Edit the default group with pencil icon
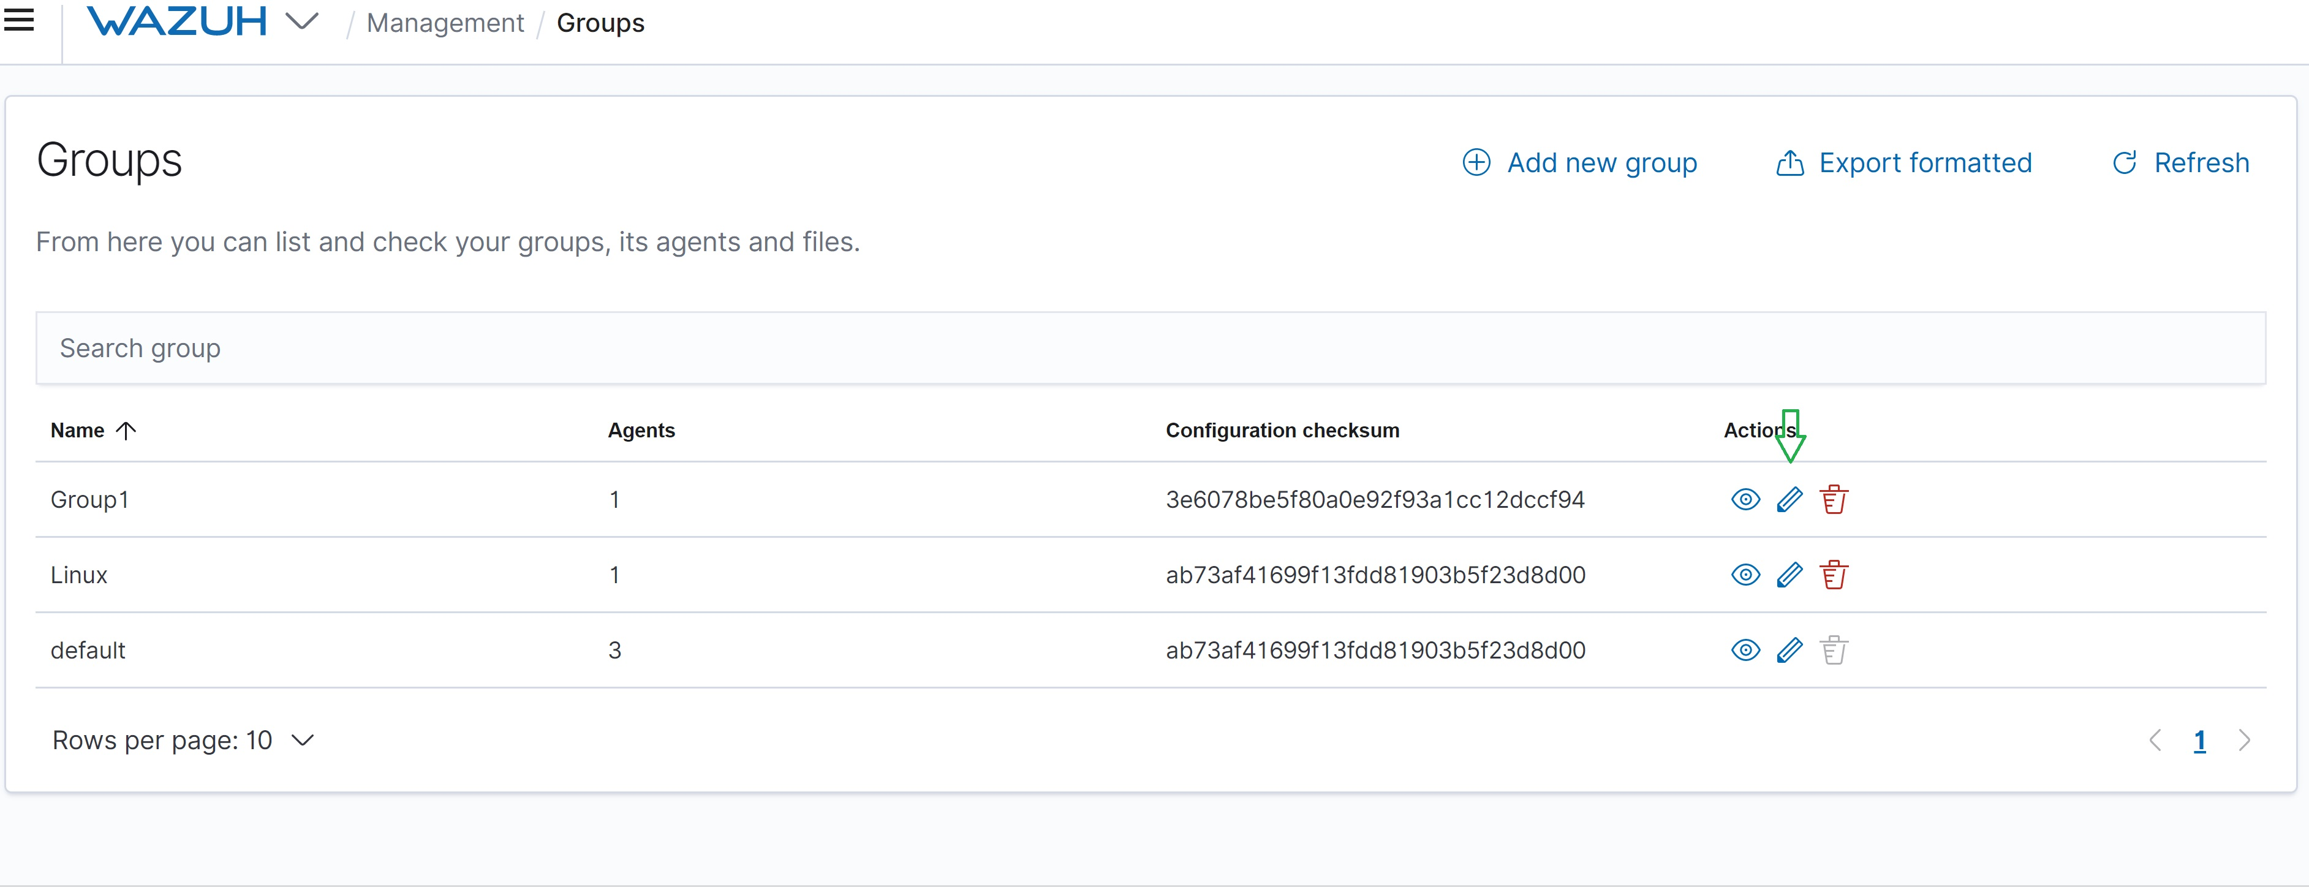The height and width of the screenshot is (887, 2309). pyautogui.click(x=1789, y=649)
